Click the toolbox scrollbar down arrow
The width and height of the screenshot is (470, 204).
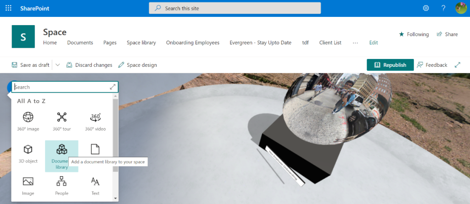[x=115, y=199]
